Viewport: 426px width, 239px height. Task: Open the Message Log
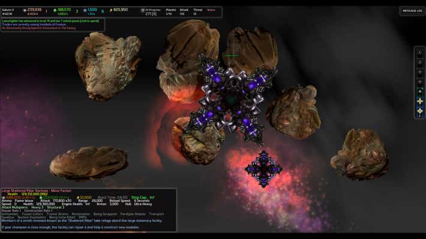click(x=412, y=11)
